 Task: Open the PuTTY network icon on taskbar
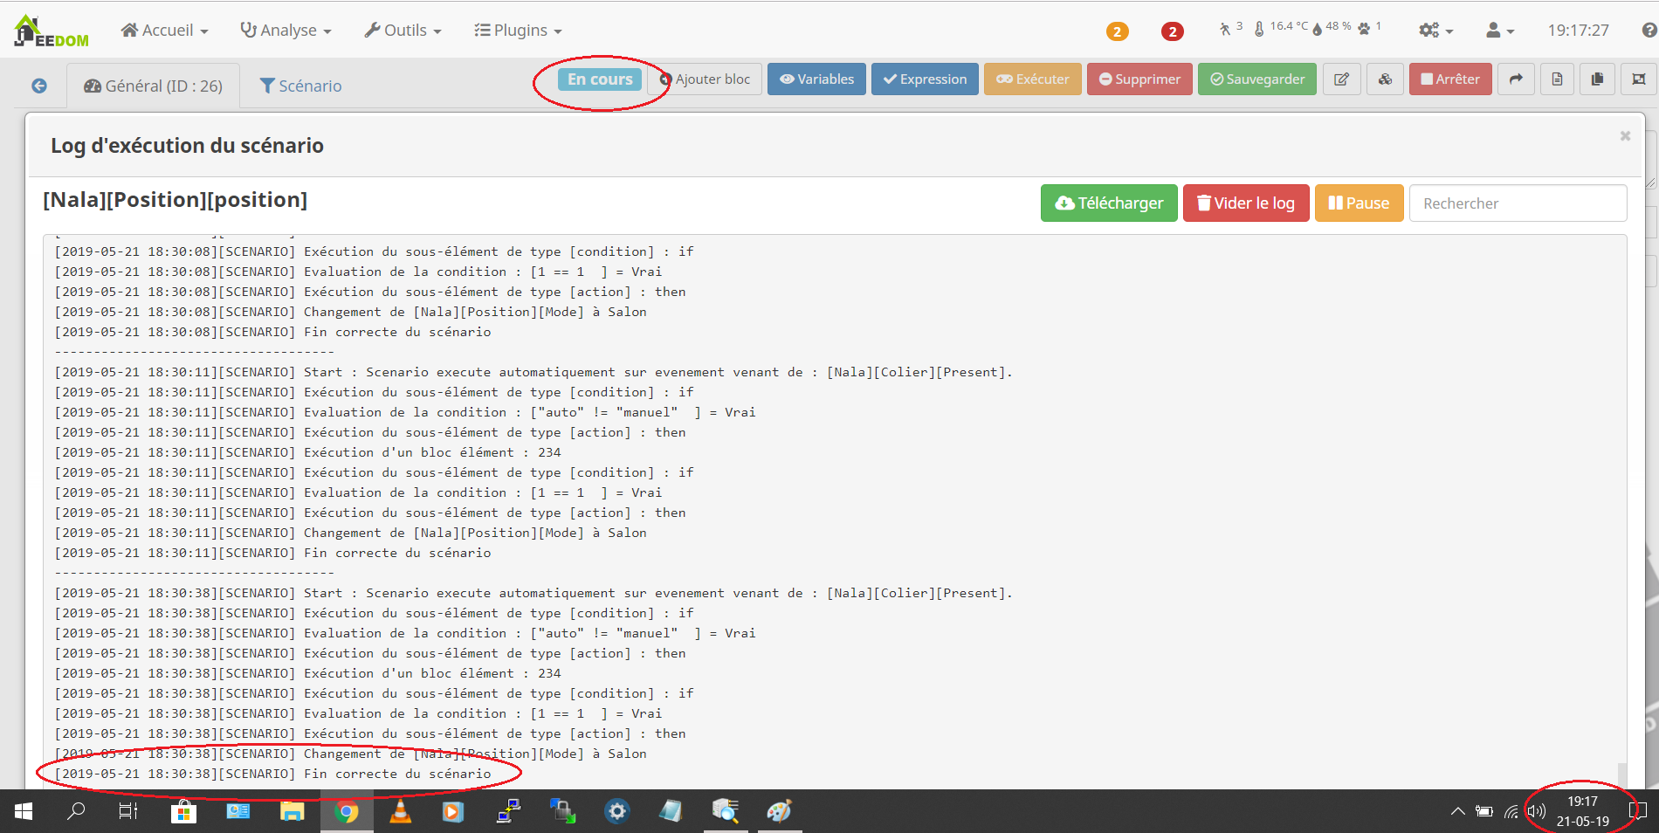[508, 812]
